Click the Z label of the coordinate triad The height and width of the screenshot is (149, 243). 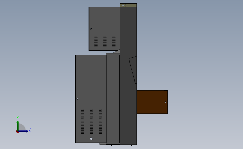click(x=30, y=129)
